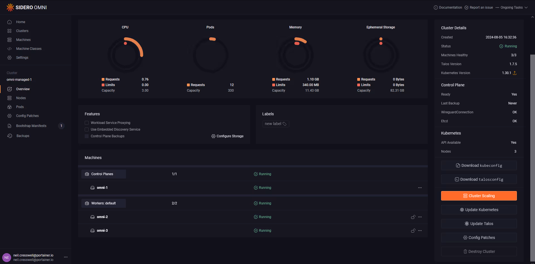Screen dimensions: 535x264
Task: Click Talos Version 1.7.5 value
Action: point(513,64)
